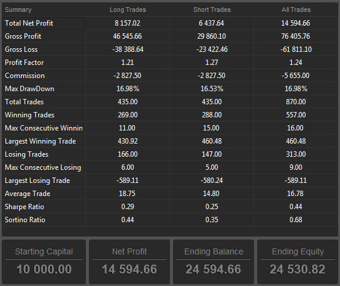Select the Max Consecutive Losing row label

click(44, 167)
